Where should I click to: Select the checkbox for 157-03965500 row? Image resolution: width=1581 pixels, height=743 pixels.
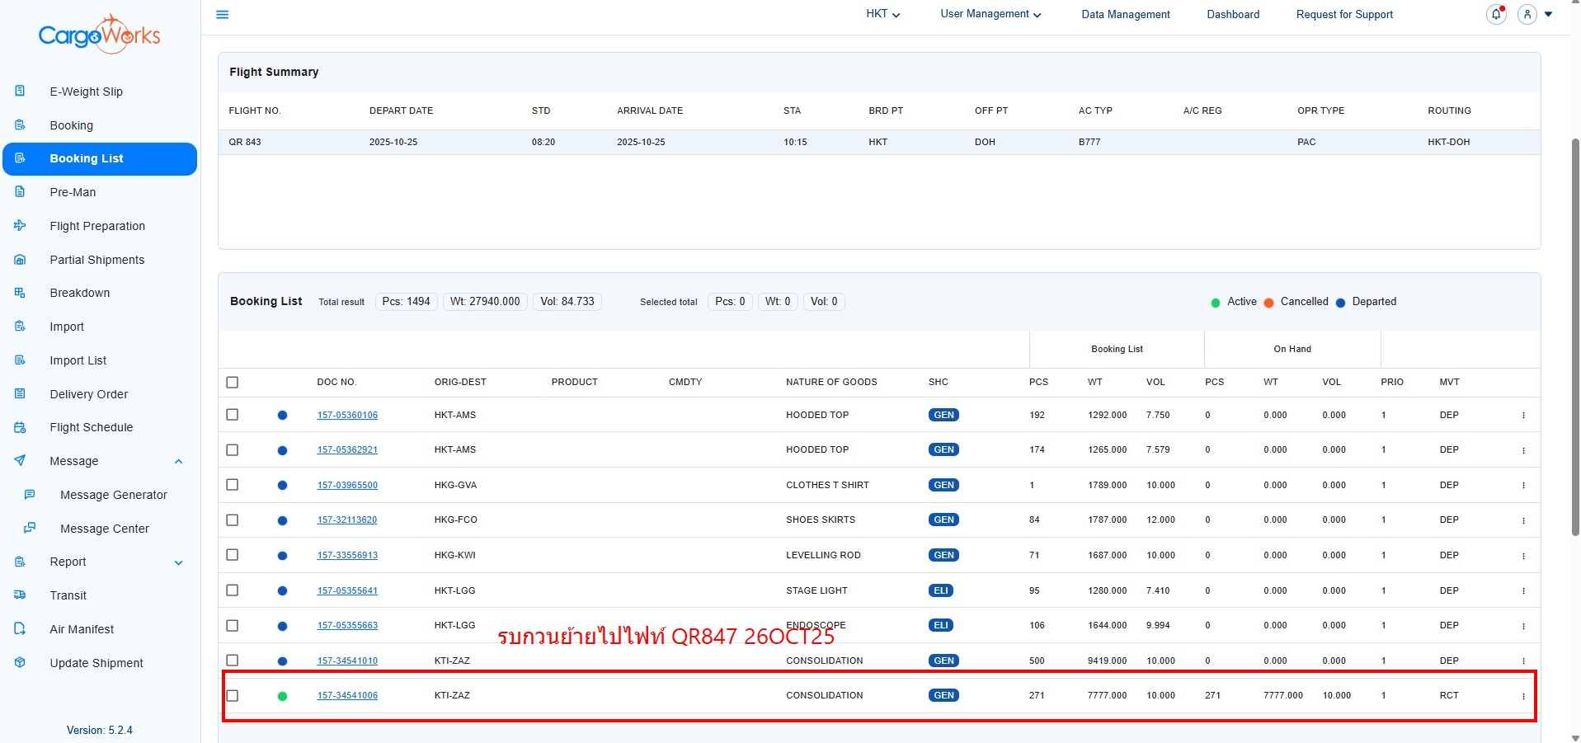(x=233, y=485)
